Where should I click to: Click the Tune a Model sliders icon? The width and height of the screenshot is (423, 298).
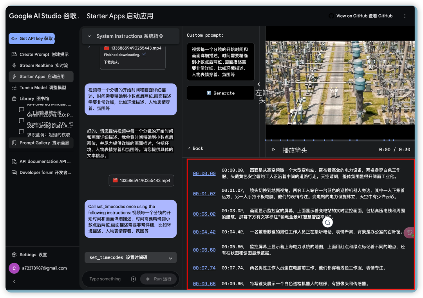tap(14, 87)
